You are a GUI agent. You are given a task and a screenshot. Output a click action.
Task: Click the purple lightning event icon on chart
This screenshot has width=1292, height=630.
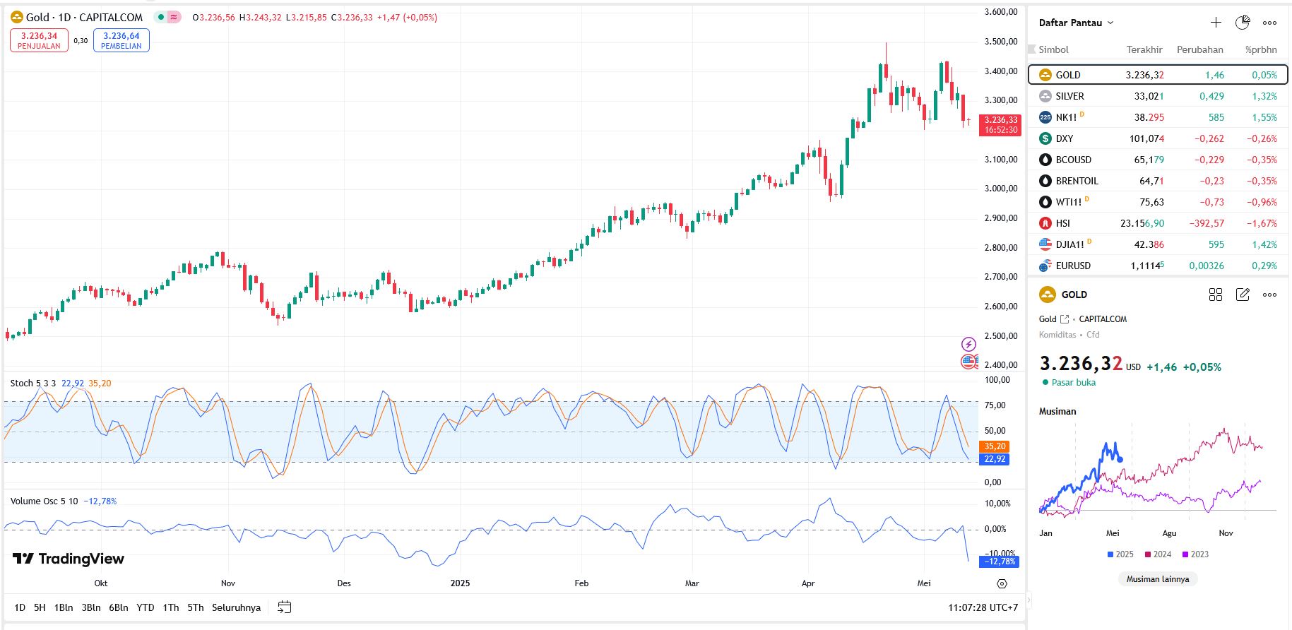(x=968, y=344)
